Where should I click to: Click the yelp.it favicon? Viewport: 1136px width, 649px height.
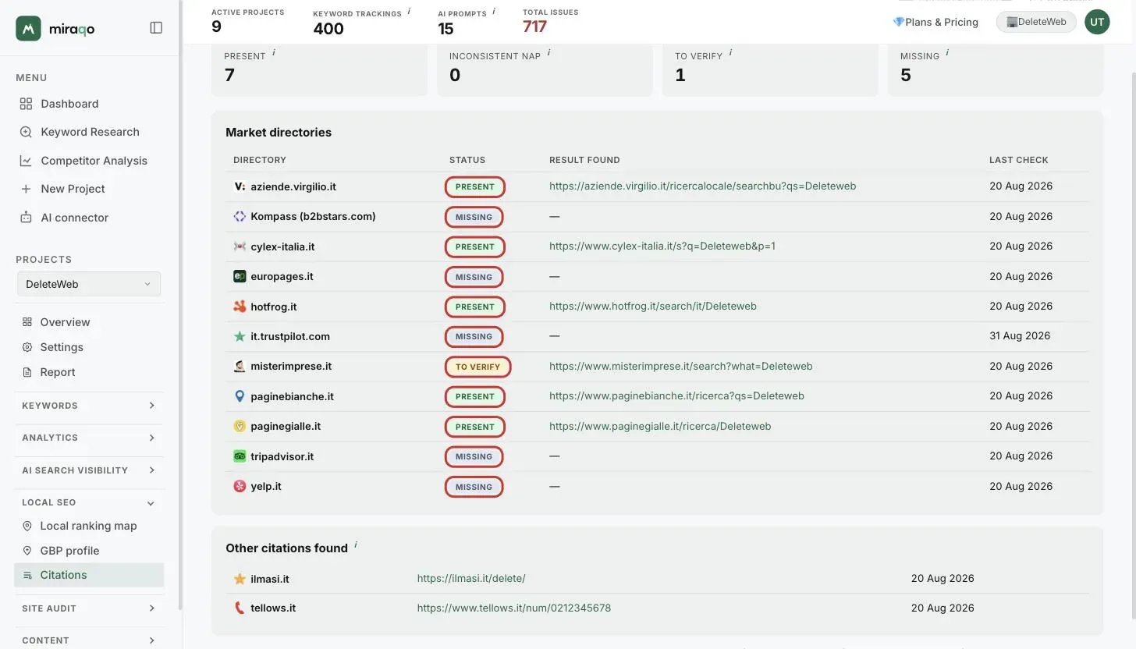240,486
